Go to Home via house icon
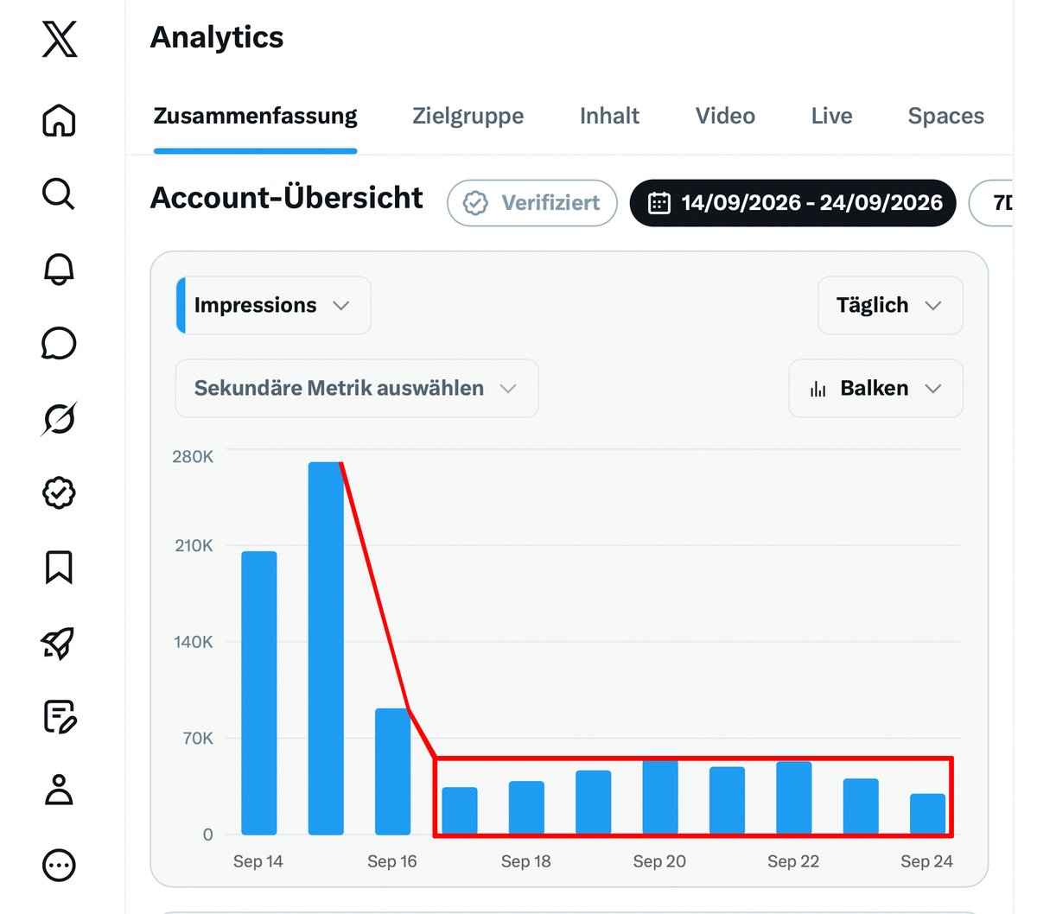This screenshot has width=1037, height=914. click(x=59, y=120)
